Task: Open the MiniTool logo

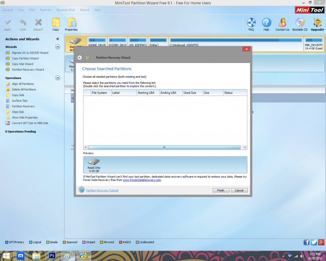Action: coord(309,10)
